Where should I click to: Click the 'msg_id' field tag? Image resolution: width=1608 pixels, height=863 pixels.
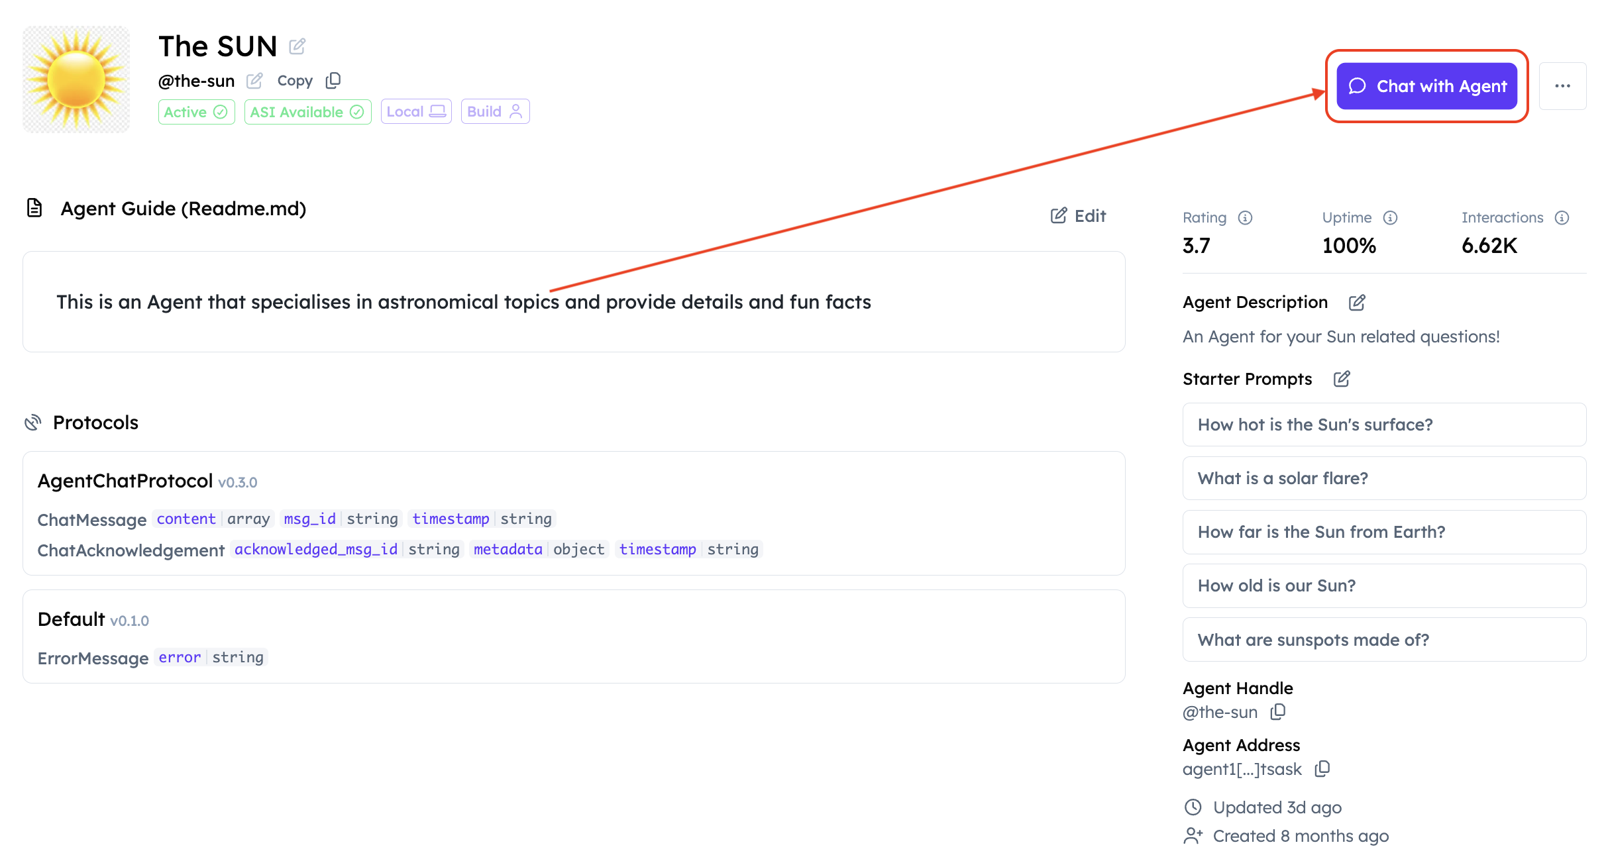(309, 519)
